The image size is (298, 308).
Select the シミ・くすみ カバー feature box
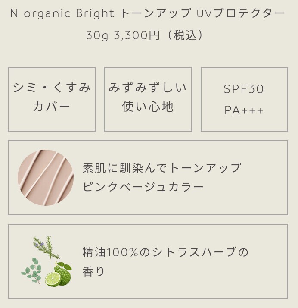coord(52,99)
